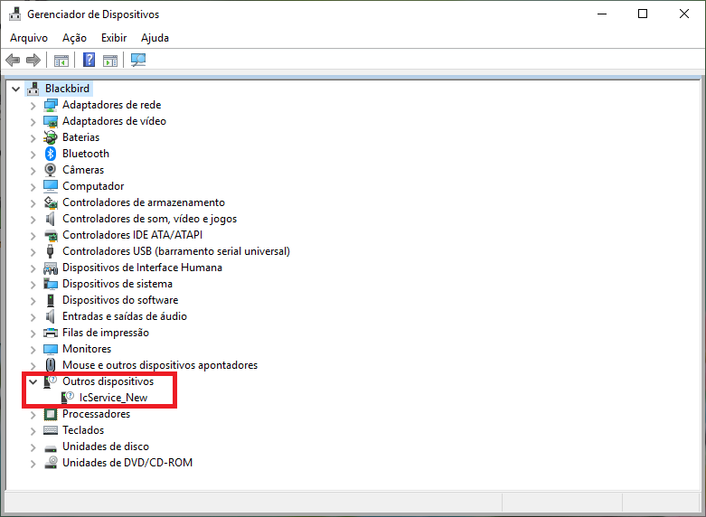
Task: Expand the Processadores category
Action: 33,415
